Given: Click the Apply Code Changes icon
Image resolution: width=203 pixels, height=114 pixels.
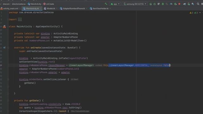Looking at the screenshot, I should (159, 4).
